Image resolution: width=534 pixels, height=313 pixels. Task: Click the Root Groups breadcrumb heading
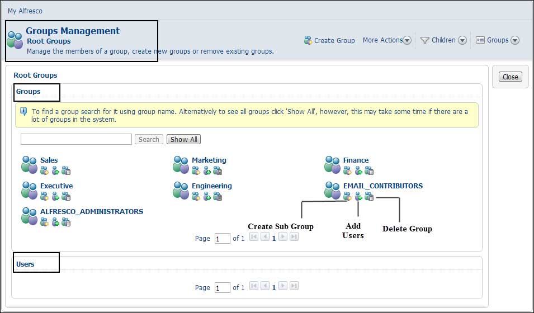(x=35, y=75)
